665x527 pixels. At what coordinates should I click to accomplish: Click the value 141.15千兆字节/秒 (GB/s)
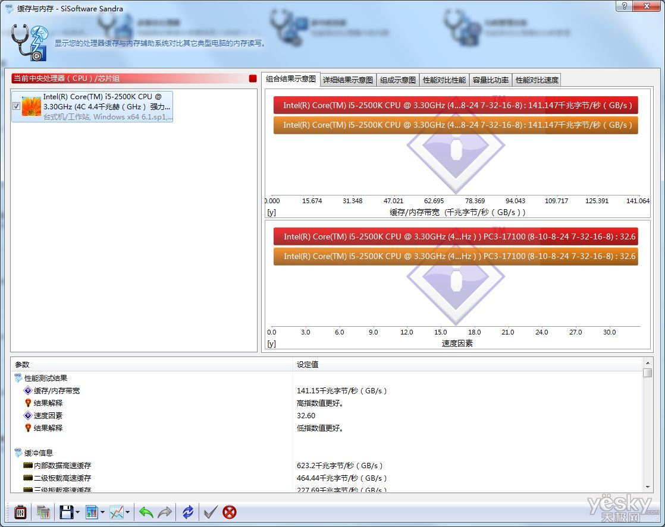[x=342, y=390]
